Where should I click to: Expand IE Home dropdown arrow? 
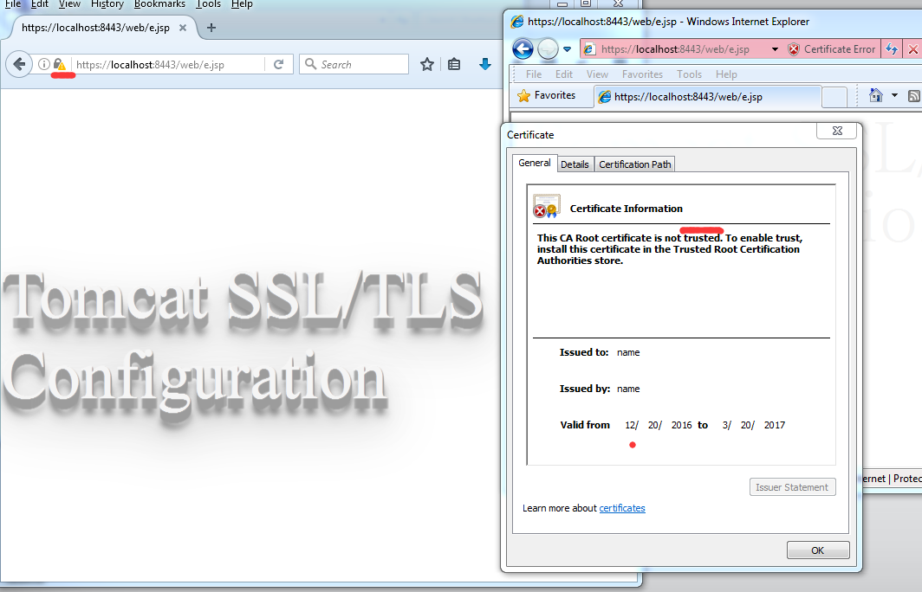pos(894,95)
